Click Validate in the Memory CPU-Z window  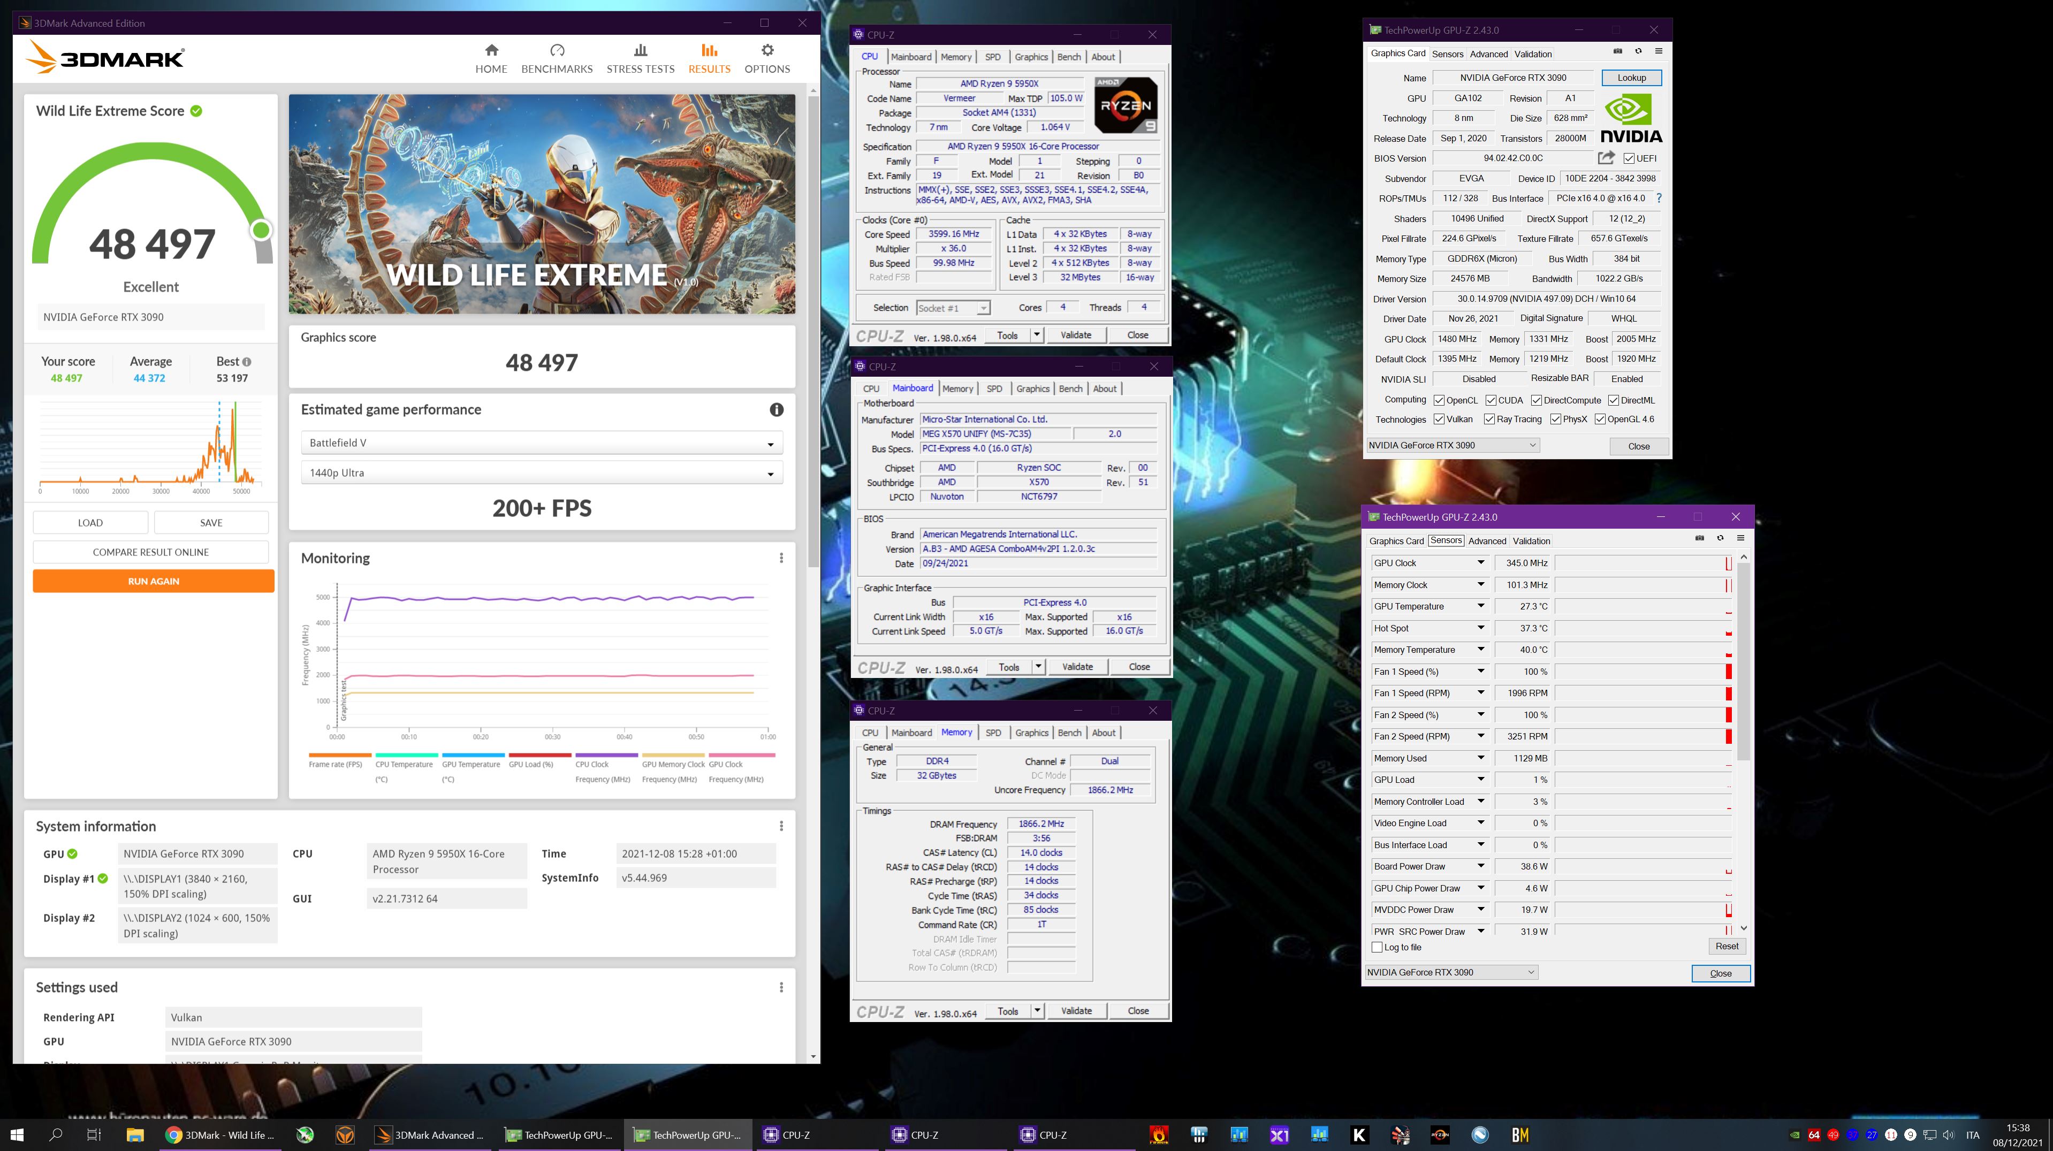(1076, 1011)
